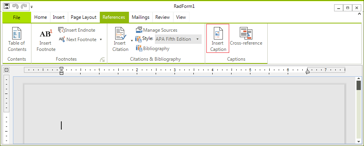Click the Bibliography button

coord(153,49)
